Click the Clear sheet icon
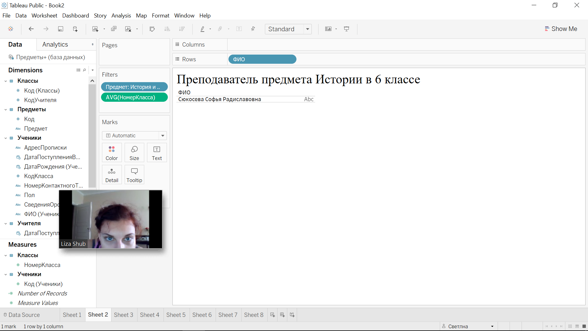The image size is (588, 331). click(128, 29)
